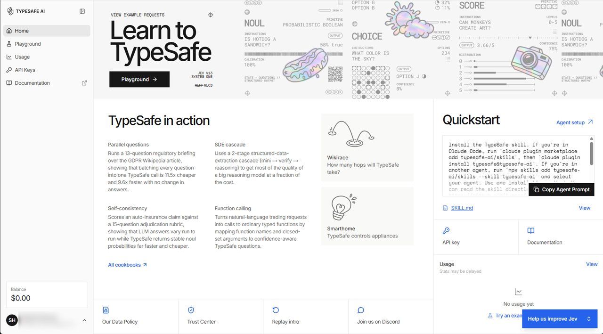The height and width of the screenshot is (334, 603).
Task: Open the Agent setup link
Action: point(574,122)
